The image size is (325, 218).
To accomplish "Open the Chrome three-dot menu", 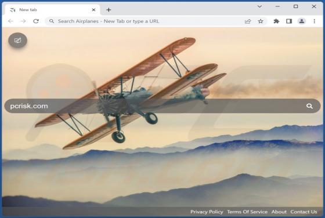I will point(314,21).
